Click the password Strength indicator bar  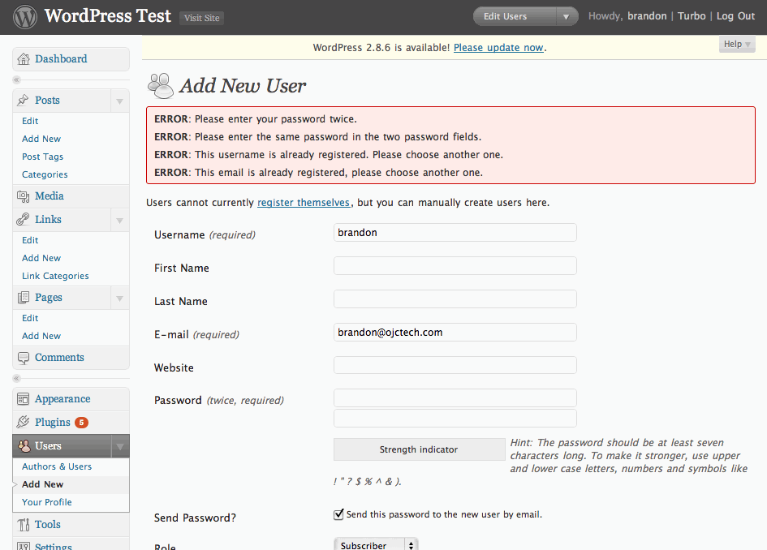419,449
